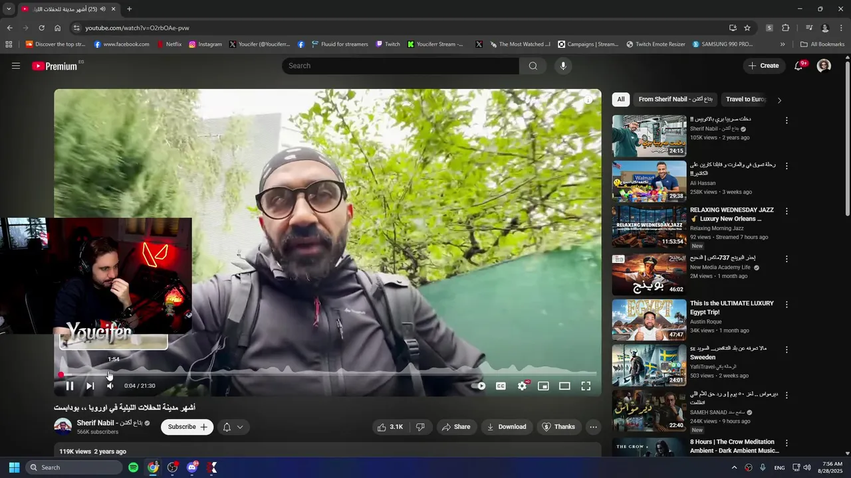Open options for Sameh Sanad video
Viewport: 851px width, 478px height.
coord(787,395)
